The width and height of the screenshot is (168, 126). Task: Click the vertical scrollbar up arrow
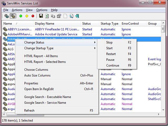[163, 23]
